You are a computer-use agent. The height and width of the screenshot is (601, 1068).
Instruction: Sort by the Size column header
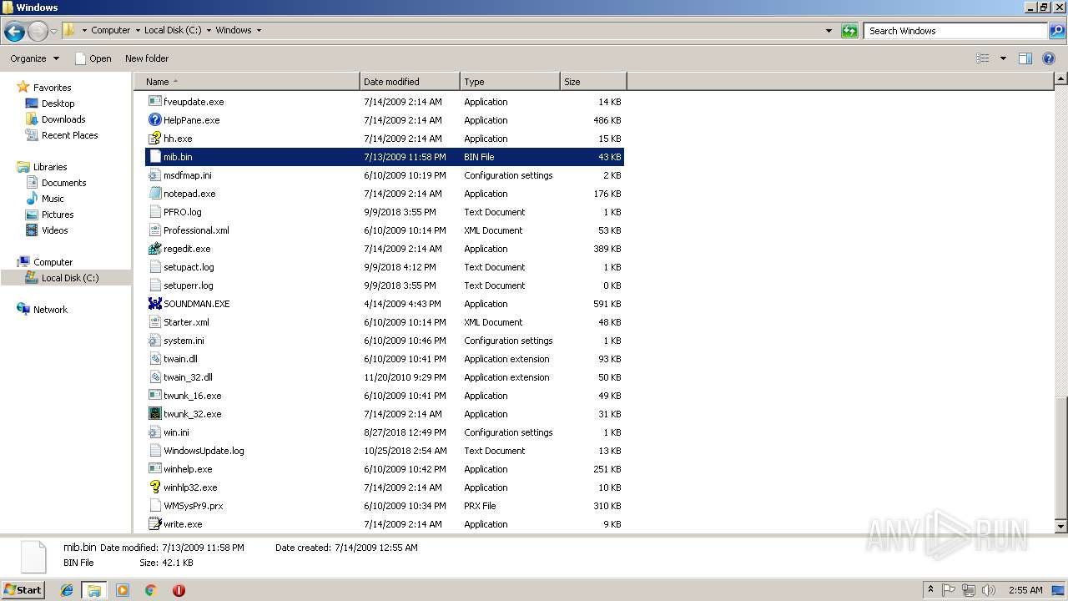(x=593, y=82)
